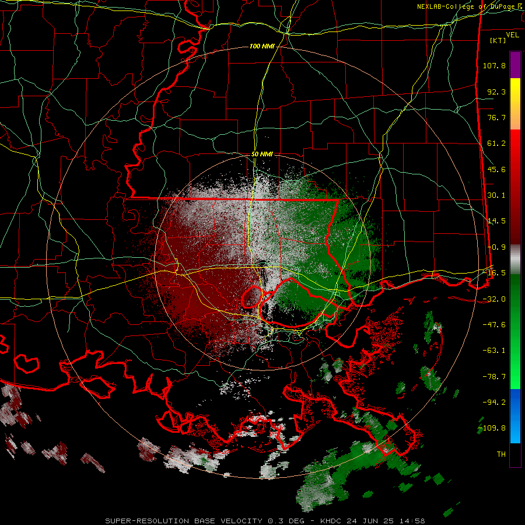Viewport: 525px width, 525px height.
Task: Click the -47.6 value on velocity scale
Action: (494, 325)
